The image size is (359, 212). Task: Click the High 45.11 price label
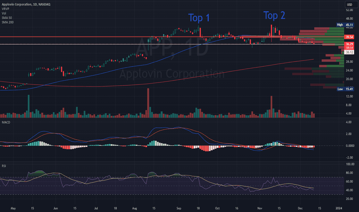[345, 25]
